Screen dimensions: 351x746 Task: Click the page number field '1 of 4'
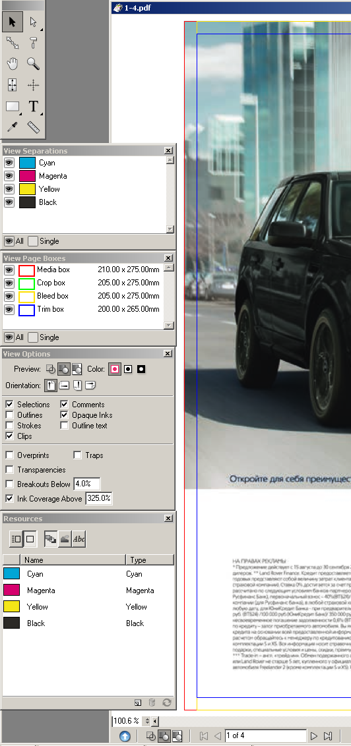click(266, 736)
